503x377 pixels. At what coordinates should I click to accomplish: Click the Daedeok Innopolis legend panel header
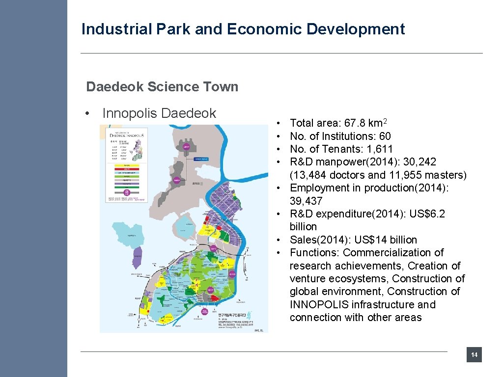tap(127, 135)
